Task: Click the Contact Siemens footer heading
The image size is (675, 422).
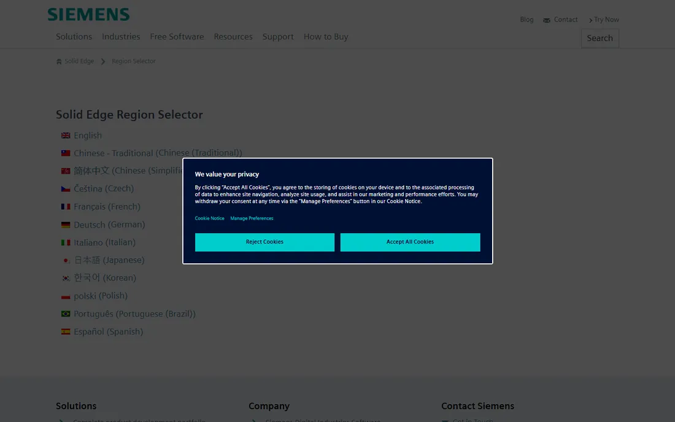Action: pyautogui.click(x=477, y=406)
